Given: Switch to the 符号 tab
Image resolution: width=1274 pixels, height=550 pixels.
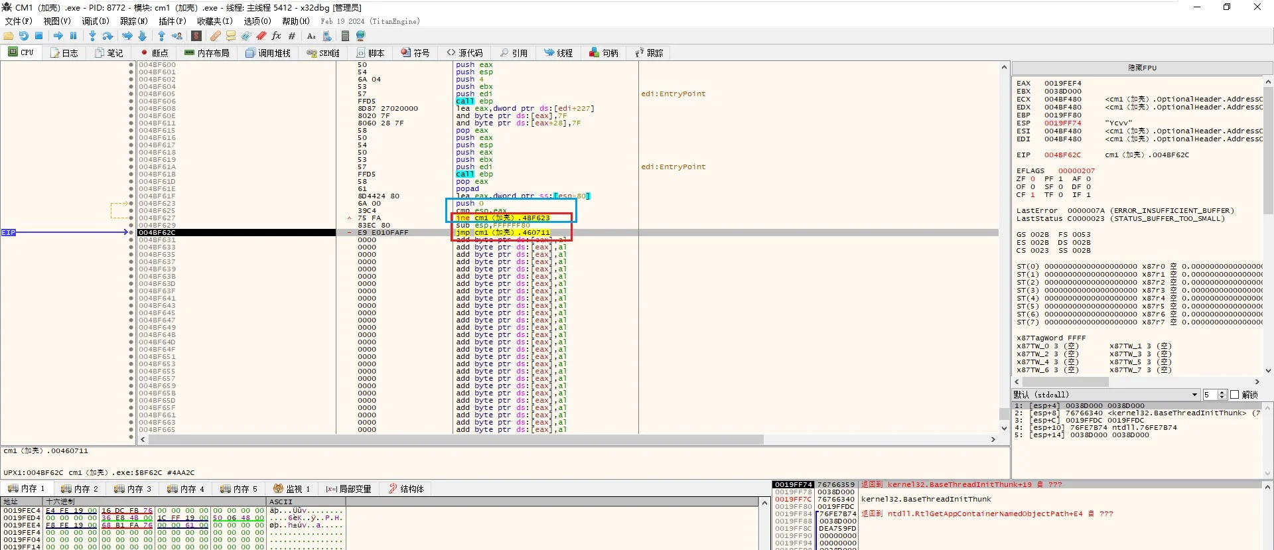Looking at the screenshot, I should tap(415, 53).
